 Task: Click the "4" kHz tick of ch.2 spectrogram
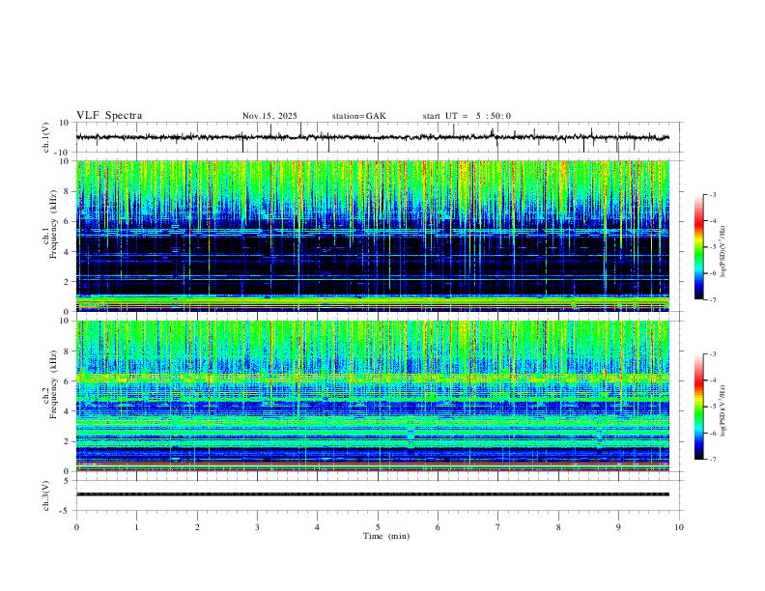click(x=67, y=411)
